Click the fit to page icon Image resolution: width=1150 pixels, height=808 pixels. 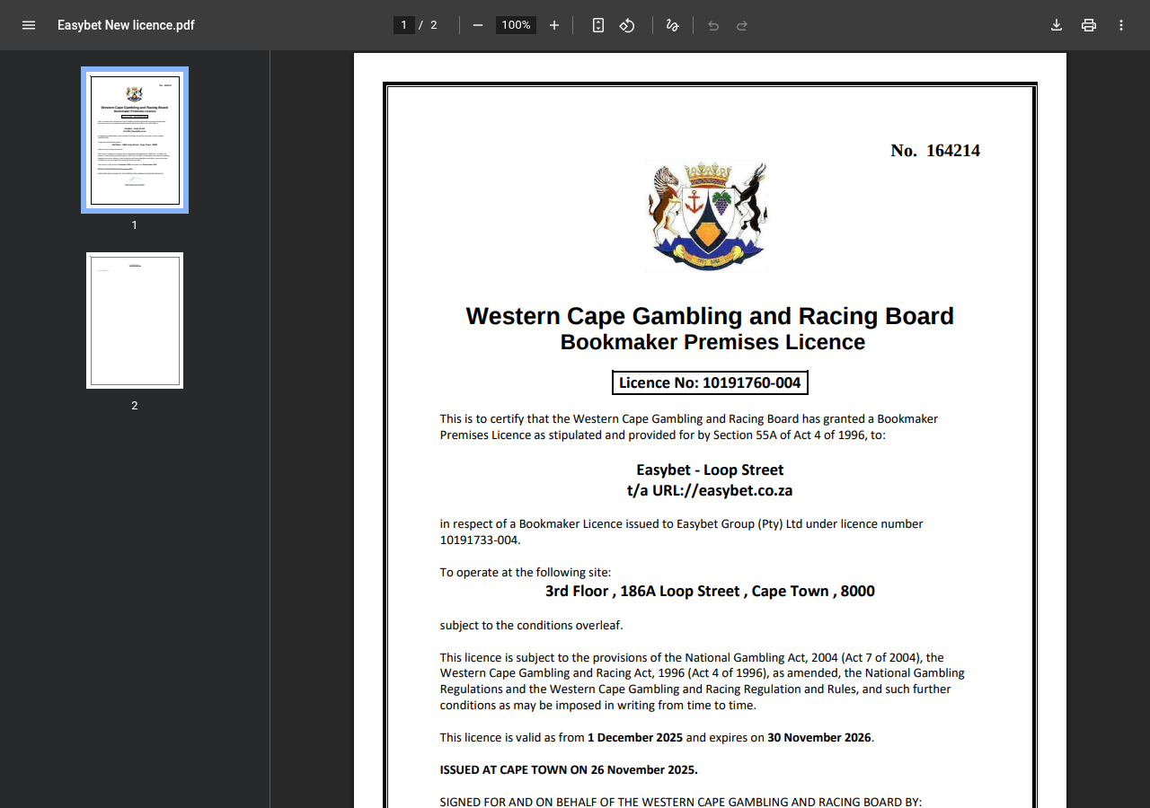(598, 25)
